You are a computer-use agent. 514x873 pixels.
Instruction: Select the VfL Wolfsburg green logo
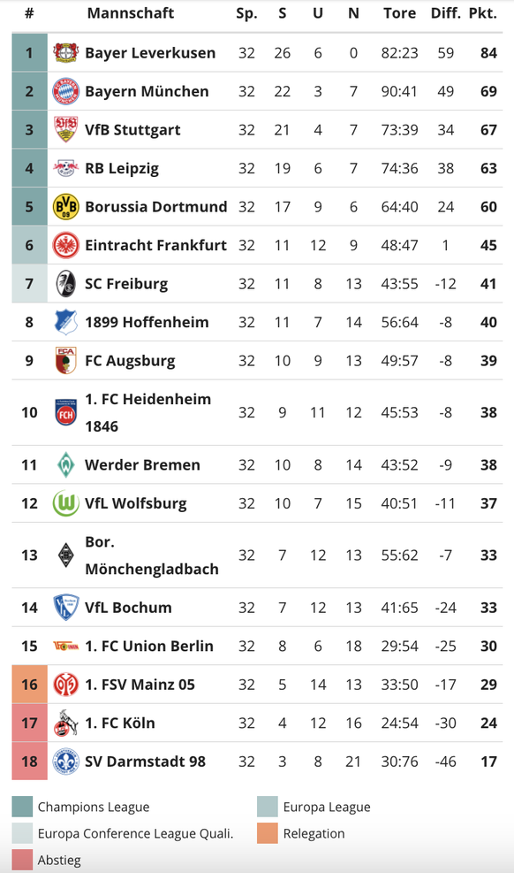click(65, 503)
